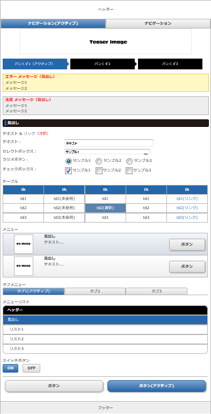This screenshot has height=414, width=211.
Task: Focus the テキスト input field
Action: pos(109,143)
